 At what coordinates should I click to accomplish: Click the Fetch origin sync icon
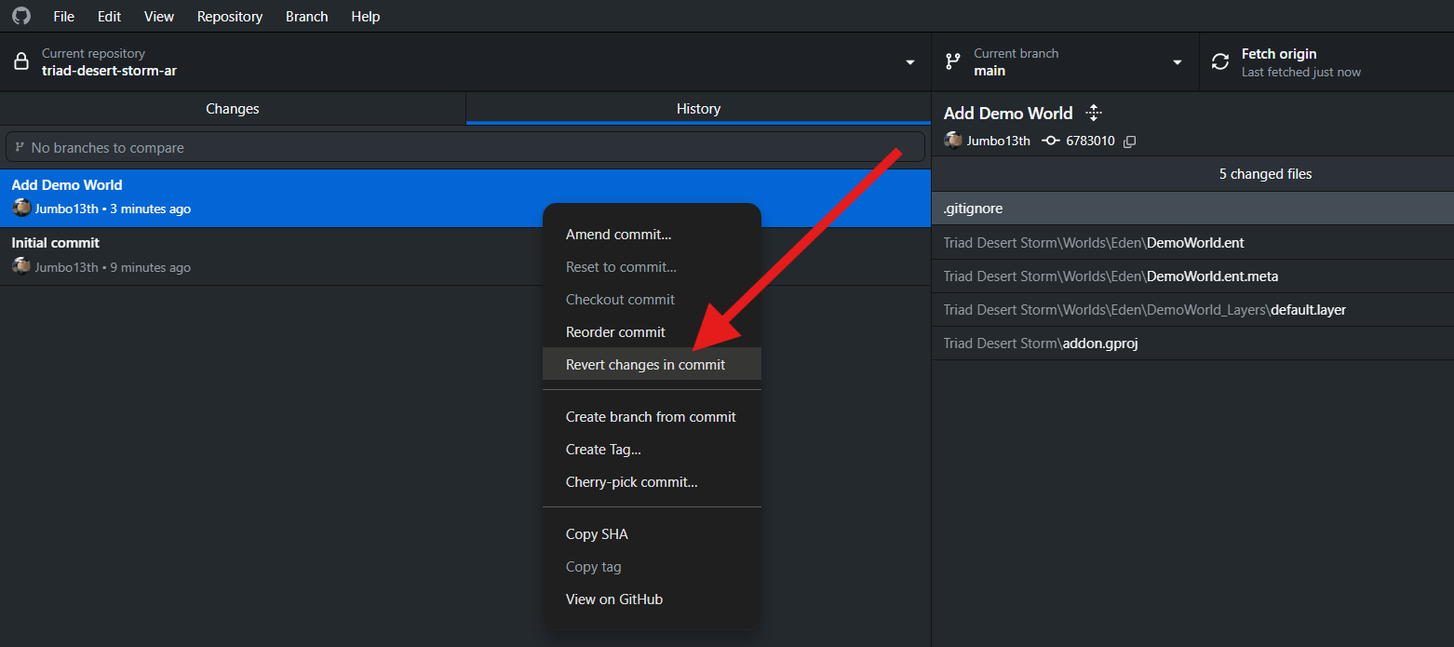[1220, 62]
